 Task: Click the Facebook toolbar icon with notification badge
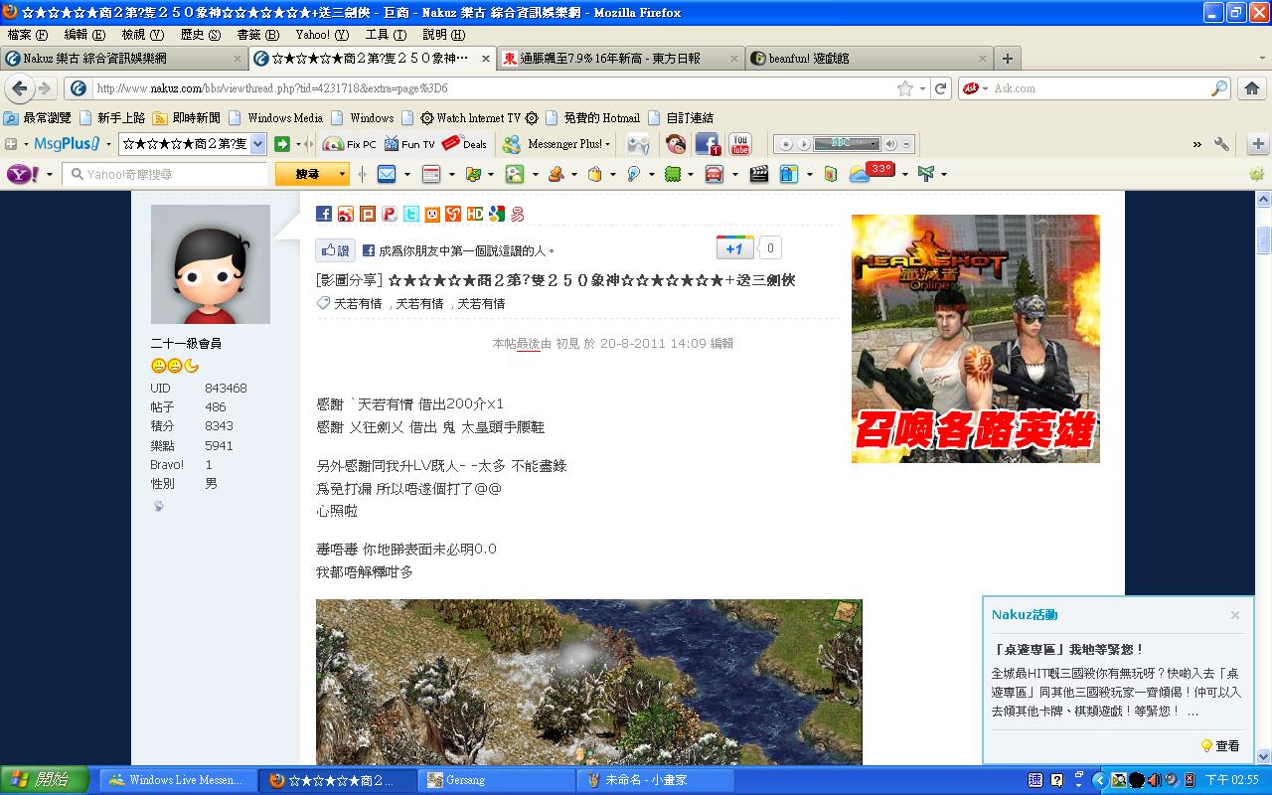click(707, 144)
